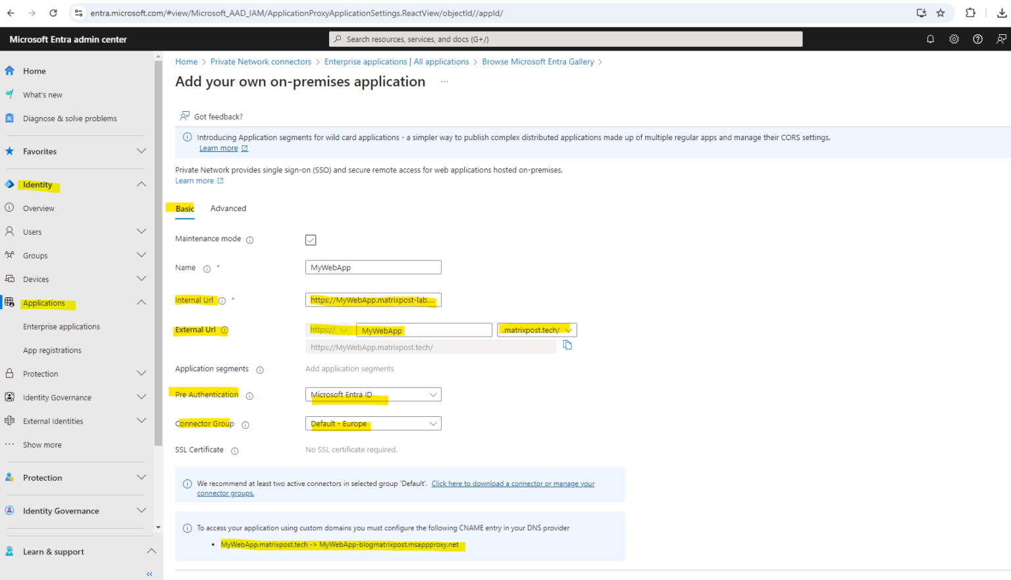Click the help question mark icon
This screenshot has width=1011, height=580.
977,39
